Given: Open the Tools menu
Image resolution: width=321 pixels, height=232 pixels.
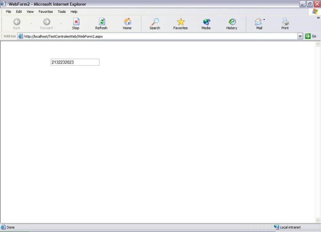Looking at the screenshot, I should 62,12.
